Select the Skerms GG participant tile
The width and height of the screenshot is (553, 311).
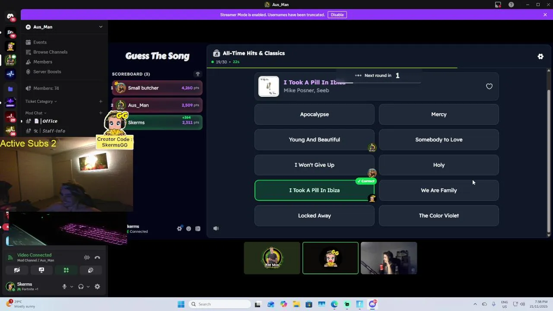[331, 258]
